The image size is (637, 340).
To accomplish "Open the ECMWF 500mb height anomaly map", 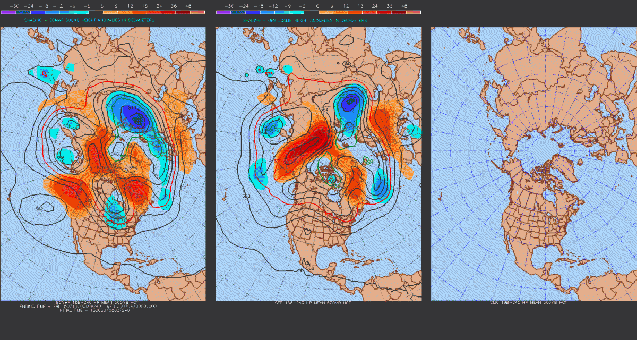I will point(103,164).
